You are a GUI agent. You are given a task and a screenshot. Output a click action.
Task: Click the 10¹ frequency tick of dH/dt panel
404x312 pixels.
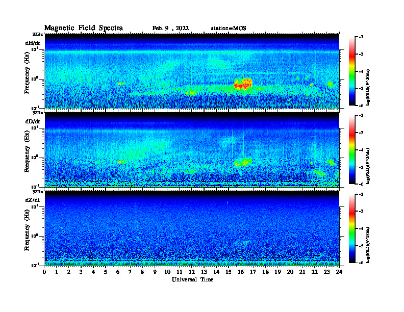35,49
